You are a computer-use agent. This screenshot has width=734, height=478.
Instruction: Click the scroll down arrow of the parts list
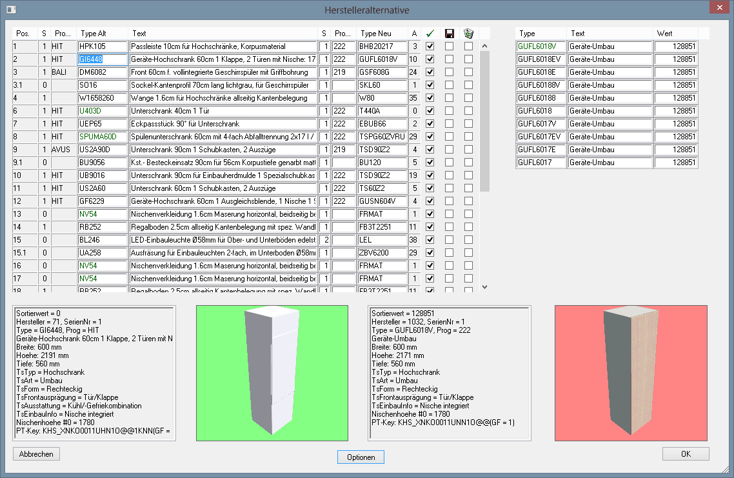point(485,287)
